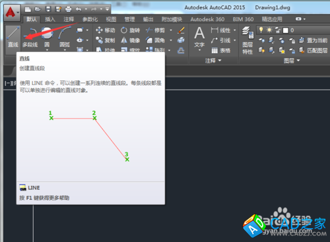Expand the Undo history dropdown arrow
The height and width of the screenshot is (242, 330).
[x=86, y=9]
